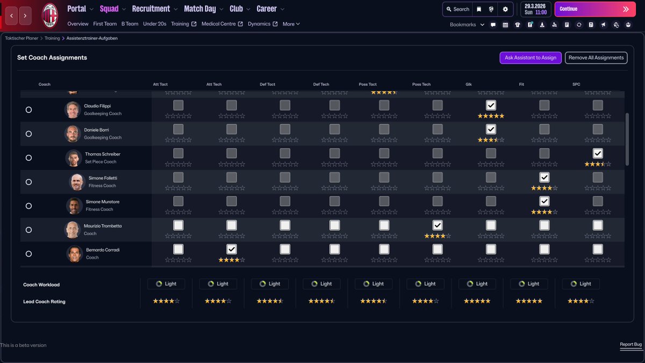Viewport: 645px width, 363px height.
Task: Open the First Team tab
Action: click(x=104, y=24)
